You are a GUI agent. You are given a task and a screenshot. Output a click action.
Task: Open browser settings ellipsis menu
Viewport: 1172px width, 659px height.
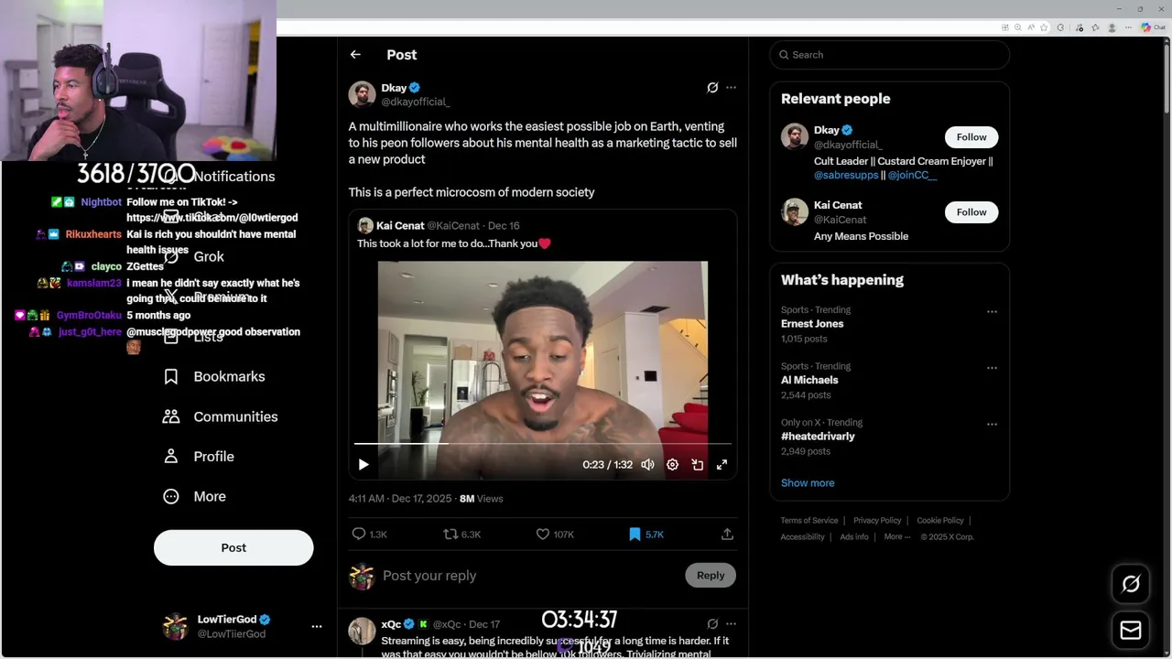1128,27
